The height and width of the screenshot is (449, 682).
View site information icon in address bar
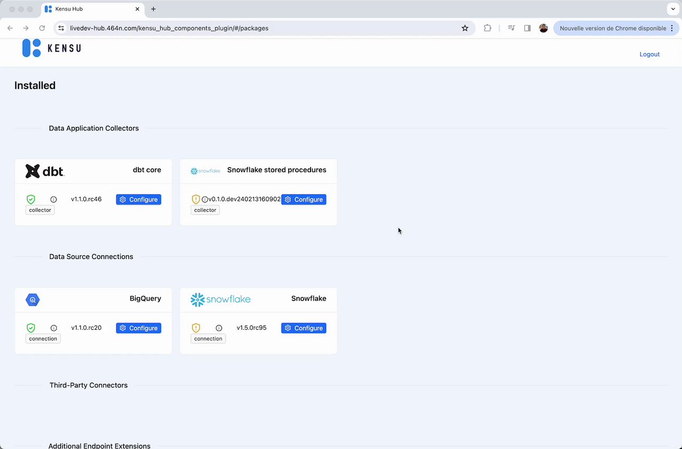(61, 28)
